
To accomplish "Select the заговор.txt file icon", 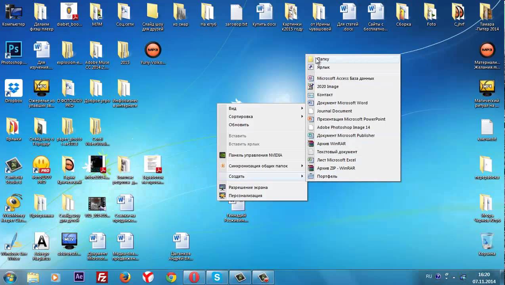I will [x=237, y=15].
